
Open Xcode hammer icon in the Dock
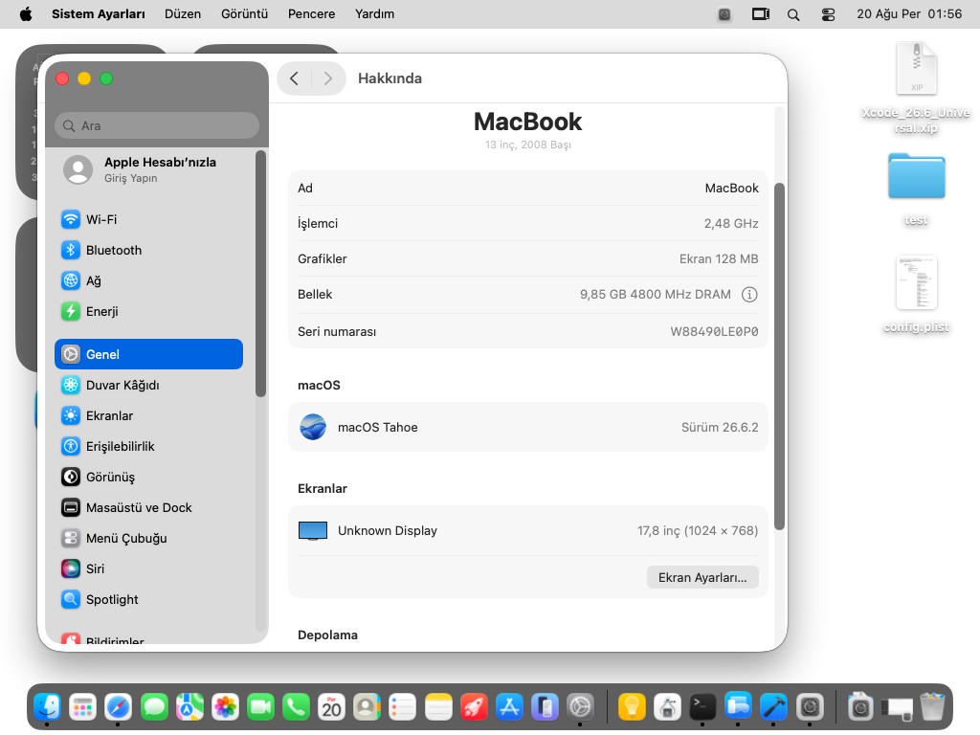(773, 707)
